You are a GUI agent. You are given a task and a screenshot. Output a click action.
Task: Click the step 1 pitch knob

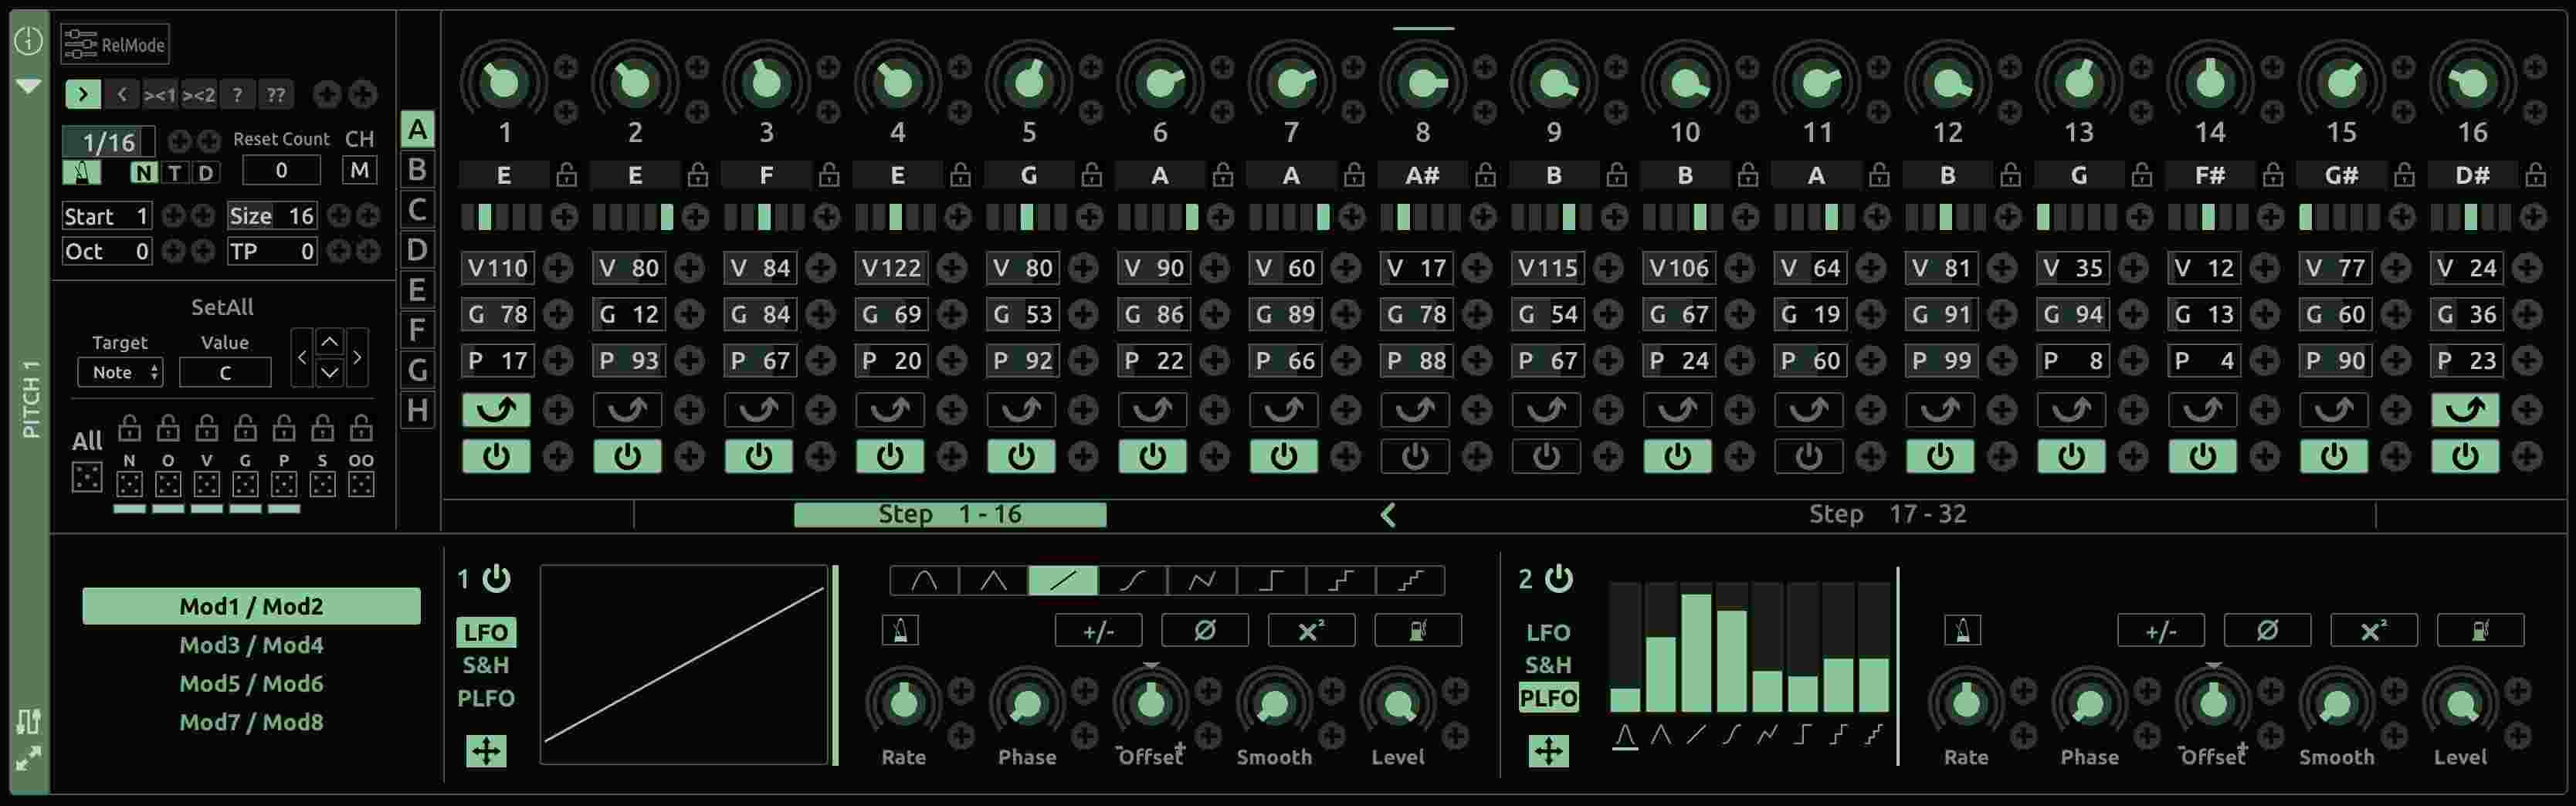pos(503,82)
